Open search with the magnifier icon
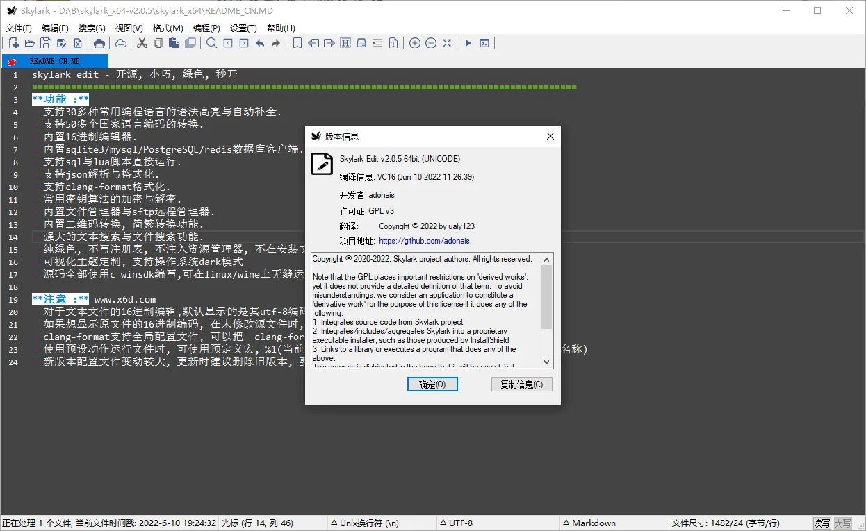 click(211, 42)
